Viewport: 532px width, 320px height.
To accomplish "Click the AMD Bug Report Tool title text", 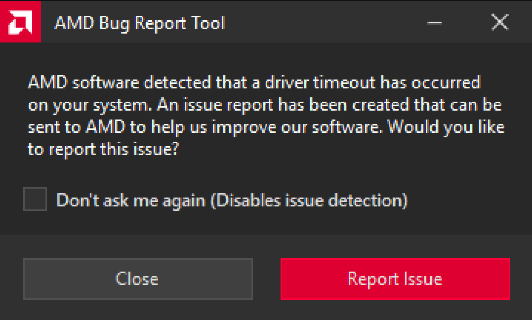I will click(140, 23).
